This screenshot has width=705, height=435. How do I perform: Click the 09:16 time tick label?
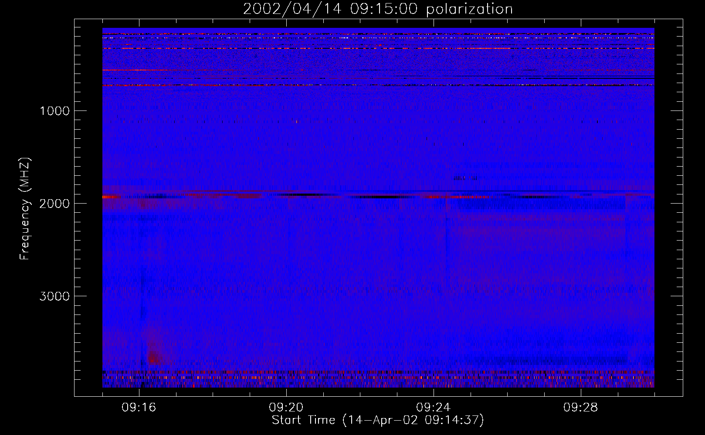(x=139, y=408)
